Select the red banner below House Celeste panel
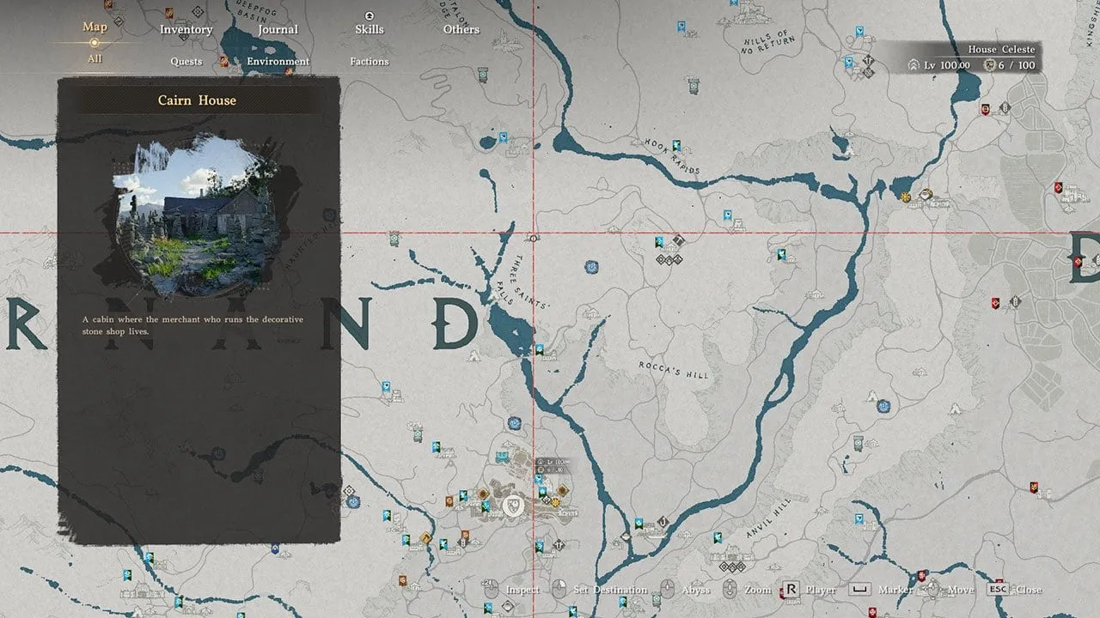Screen dimensions: 1100x618 986,108
